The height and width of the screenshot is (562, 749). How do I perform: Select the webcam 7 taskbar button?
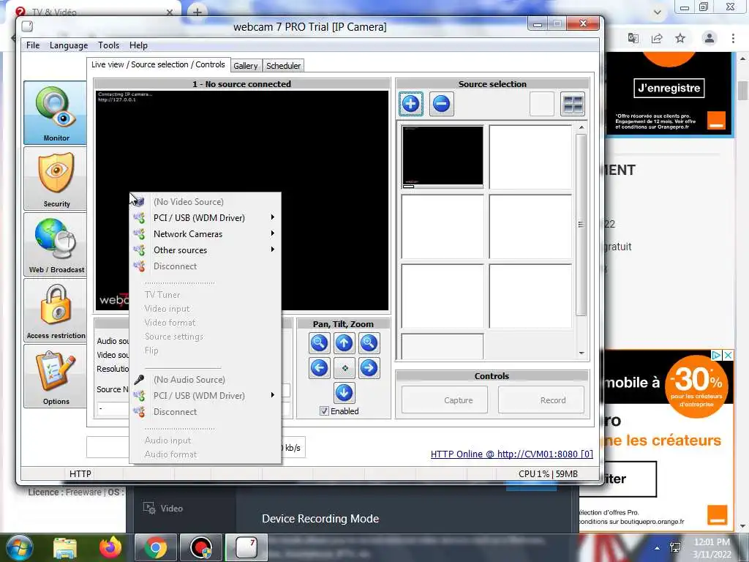(246, 547)
